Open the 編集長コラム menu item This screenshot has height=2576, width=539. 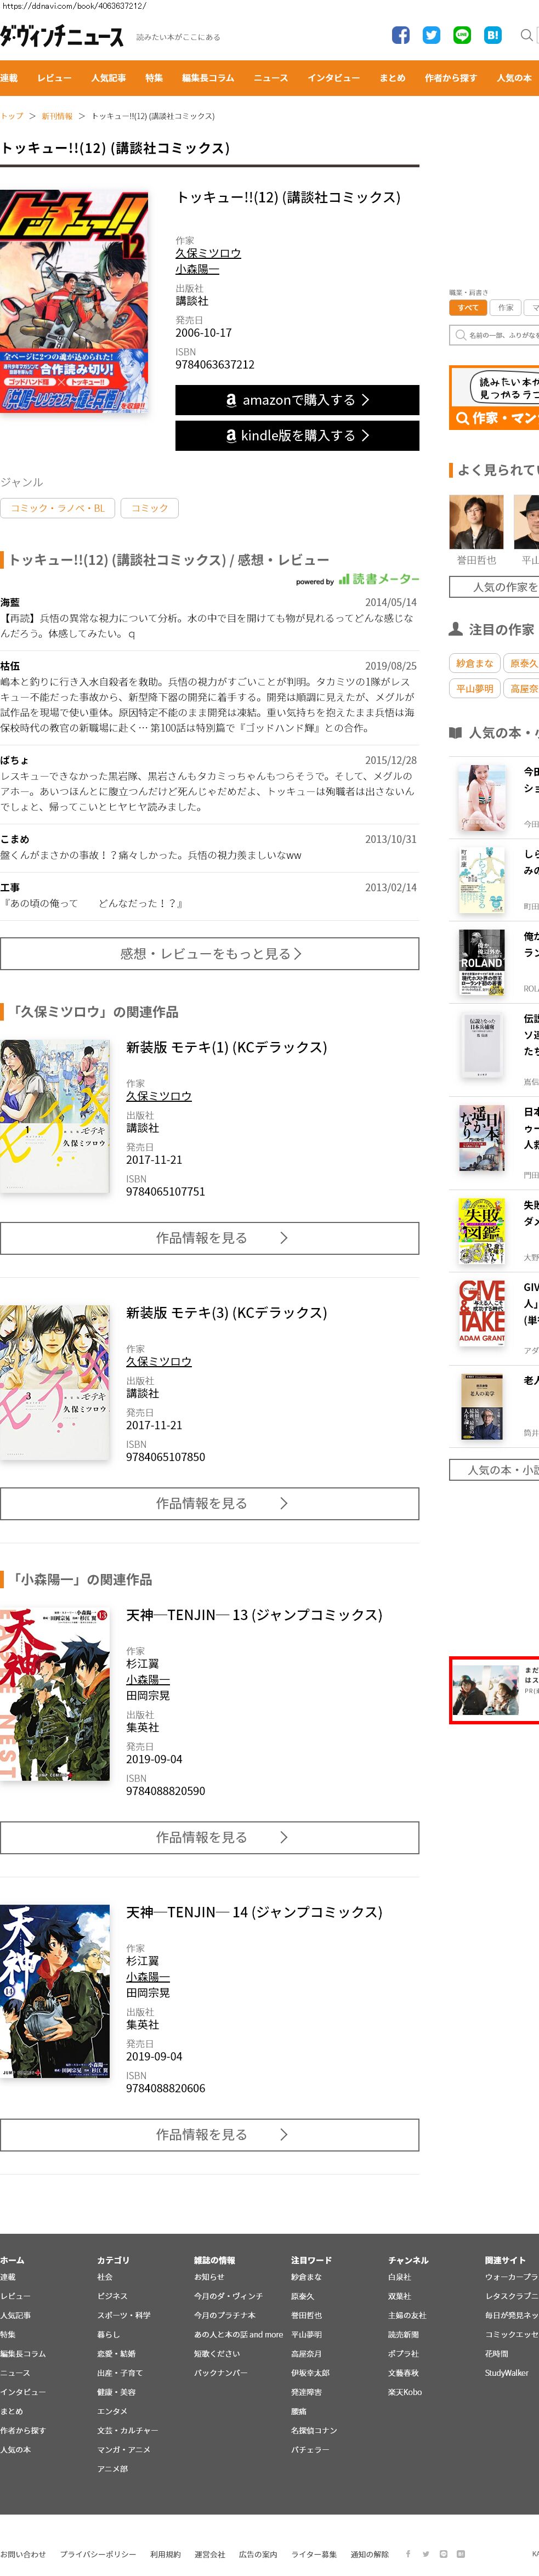208,78
